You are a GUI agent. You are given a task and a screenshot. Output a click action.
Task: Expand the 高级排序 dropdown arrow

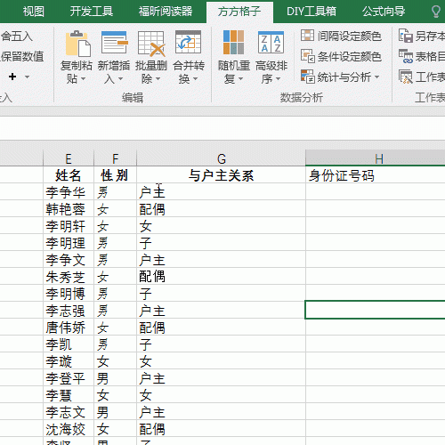(x=278, y=79)
